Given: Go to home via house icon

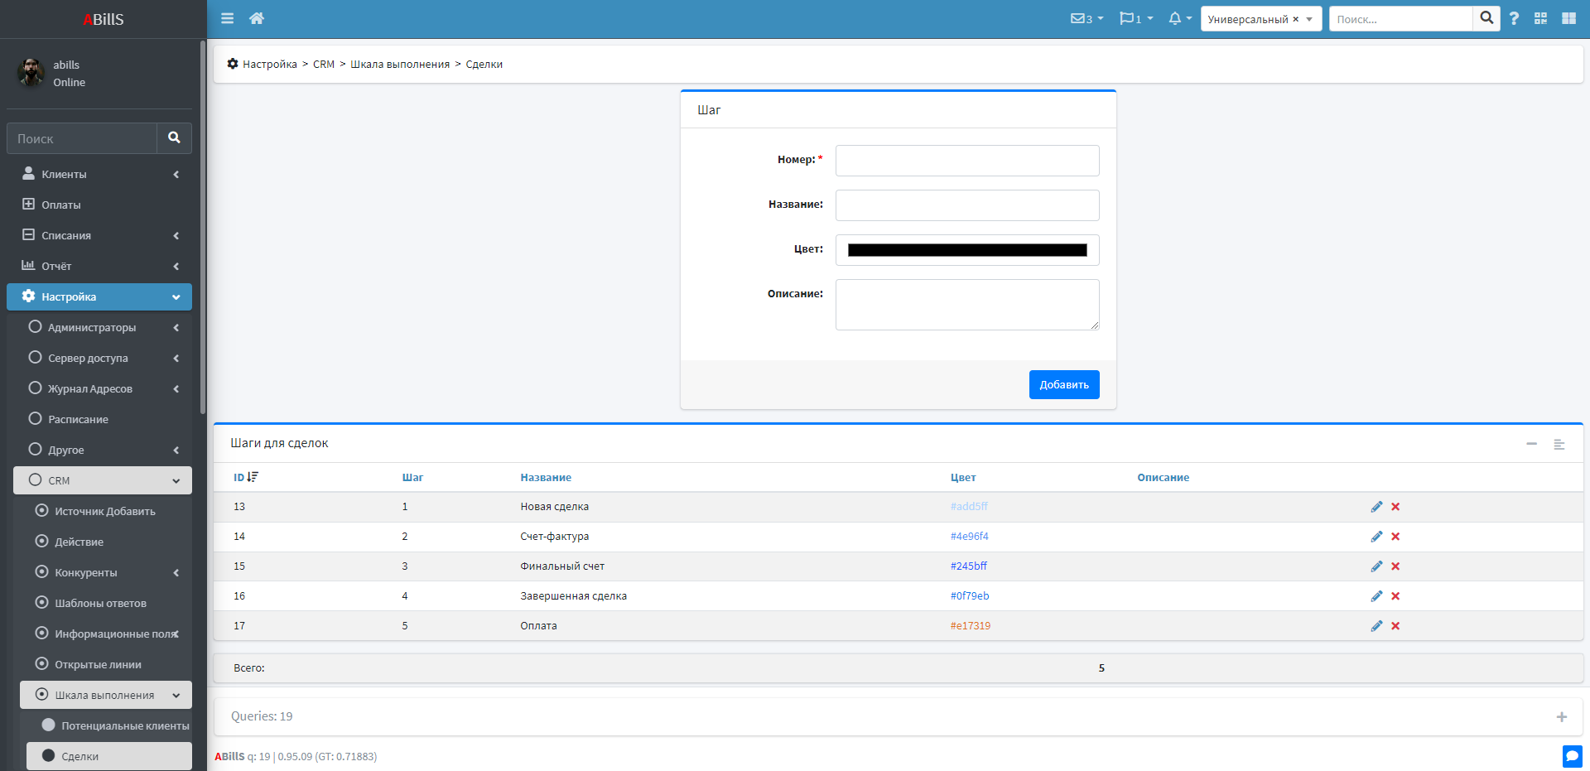Looking at the screenshot, I should 257,18.
